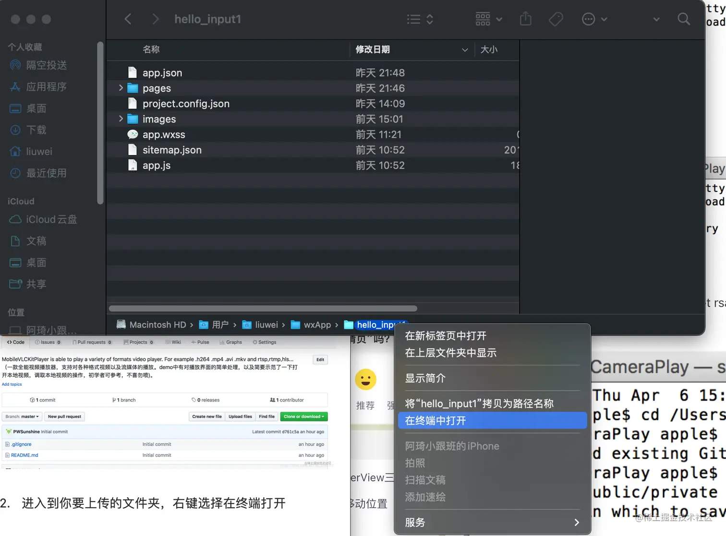
Task: Switch to GitHub Projects tab
Action: coord(138,342)
